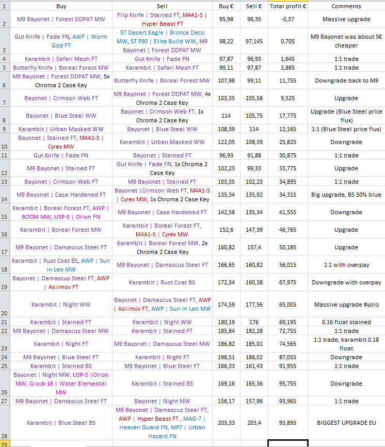Viewport: 385px width, 447px height.
Task: Select sell price '97,145'
Action: 254,41
